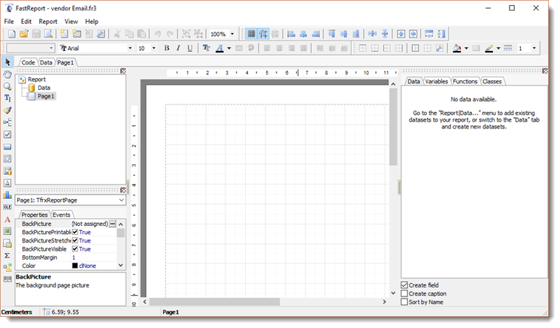Open the Page1: TfrxReportPage object selector
Screen dimensions: 560x328
click(71, 200)
